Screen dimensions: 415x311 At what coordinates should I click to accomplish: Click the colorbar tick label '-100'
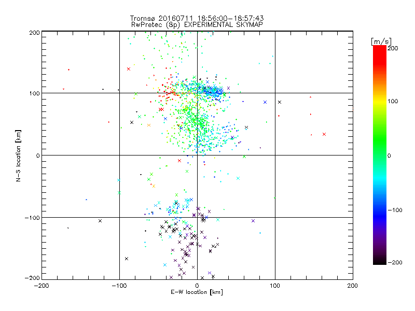click(395, 210)
